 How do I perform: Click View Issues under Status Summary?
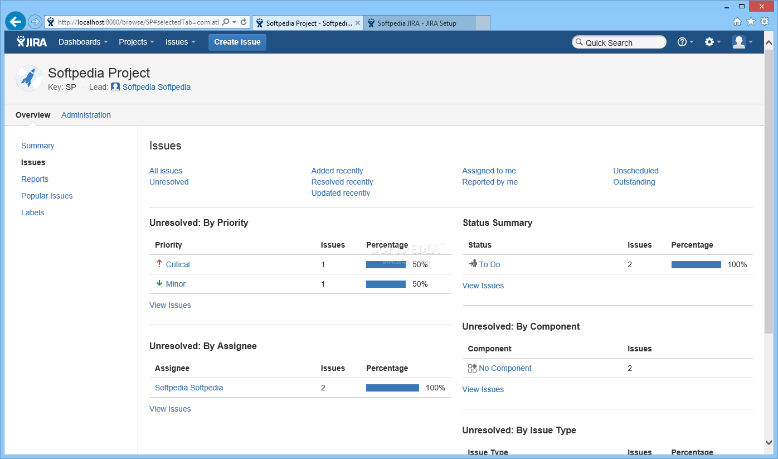(483, 286)
